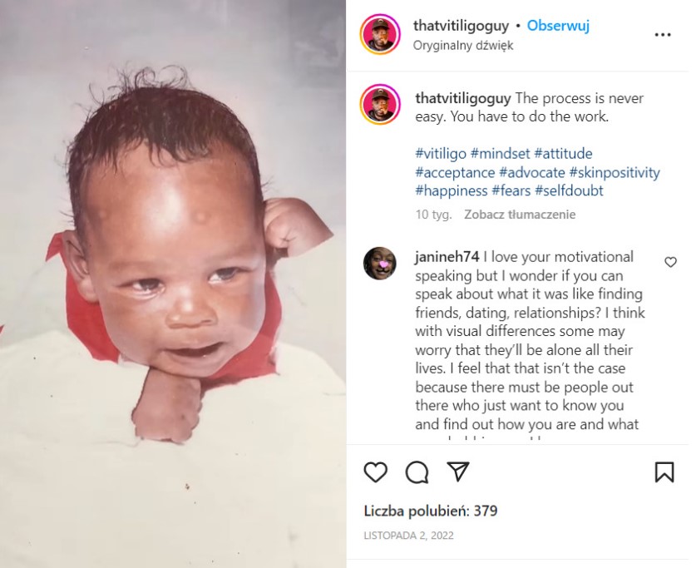Open thatvitiligoguy avatar beside caption
The width and height of the screenshot is (696, 568).
[380, 104]
